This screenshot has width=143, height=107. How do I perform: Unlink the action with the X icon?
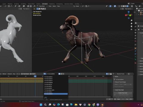click(63, 74)
